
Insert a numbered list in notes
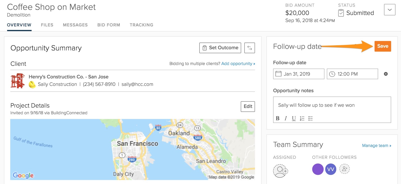302,118
